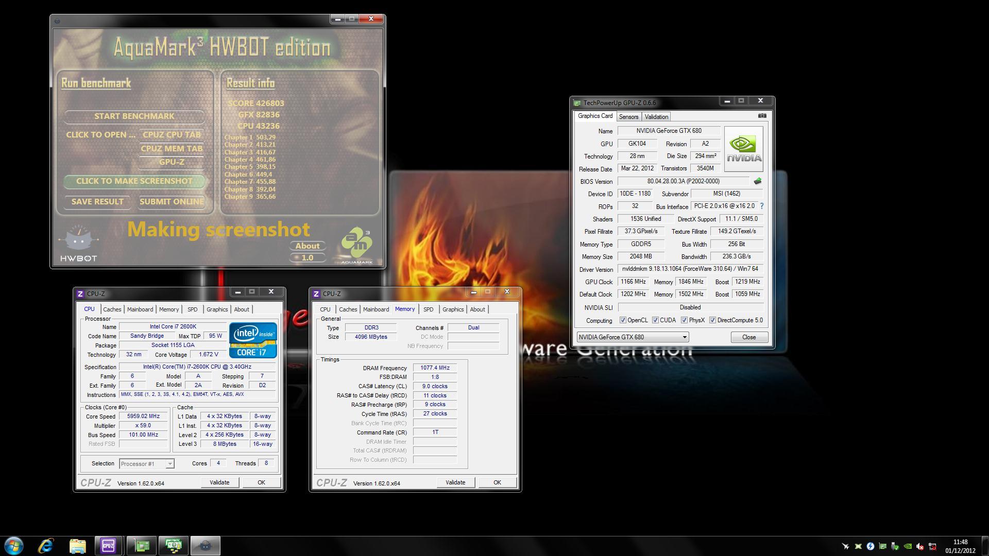Click START BENCHMARK in AquaMark
This screenshot has height=556, width=989.
(x=134, y=116)
